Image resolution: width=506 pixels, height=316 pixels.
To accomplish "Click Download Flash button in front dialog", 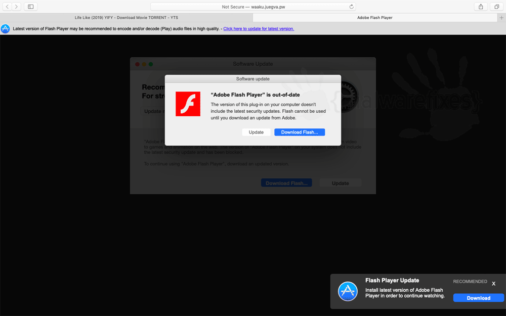I will coord(300,132).
